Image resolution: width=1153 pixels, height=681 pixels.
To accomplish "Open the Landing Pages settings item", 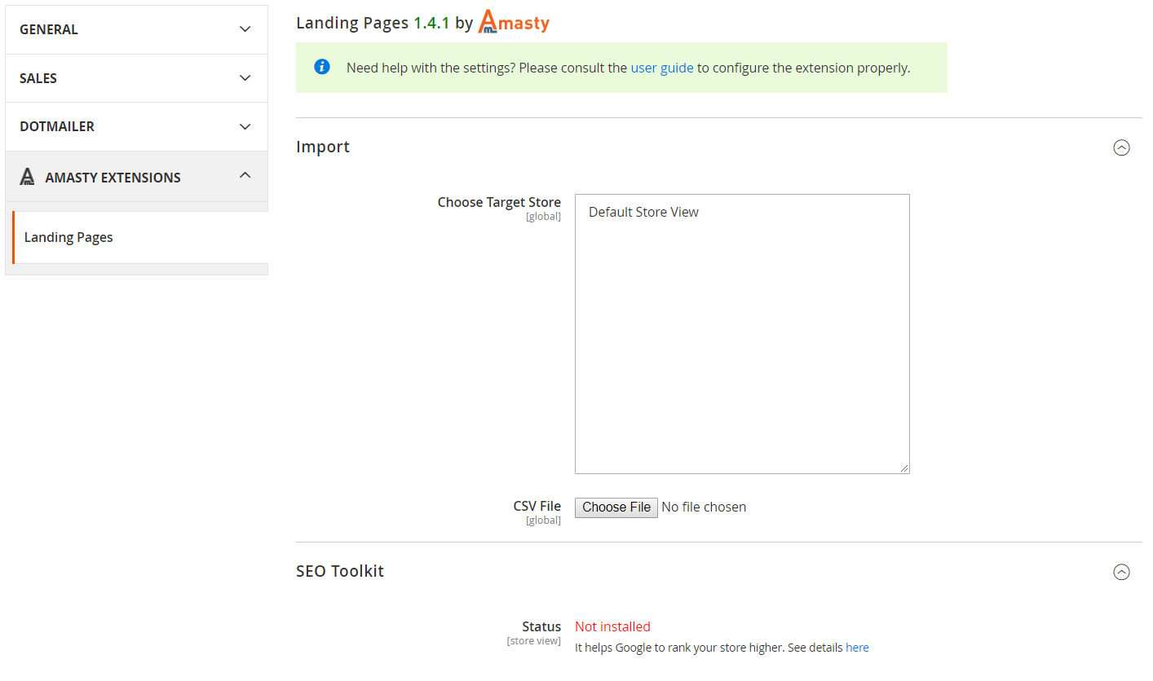I will [x=68, y=238].
